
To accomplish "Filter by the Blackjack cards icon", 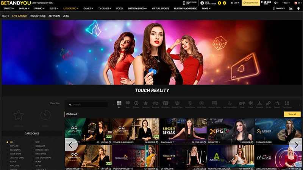I will pyautogui.click(x=166, y=104).
